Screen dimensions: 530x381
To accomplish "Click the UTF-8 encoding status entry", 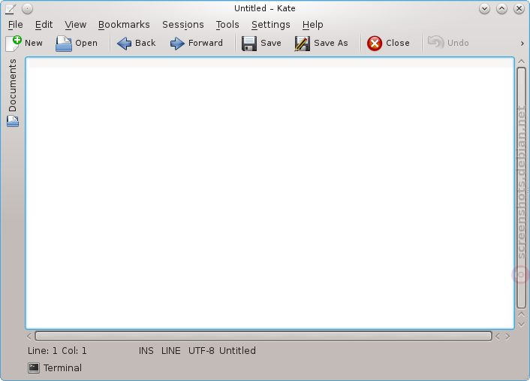I will tap(201, 350).
